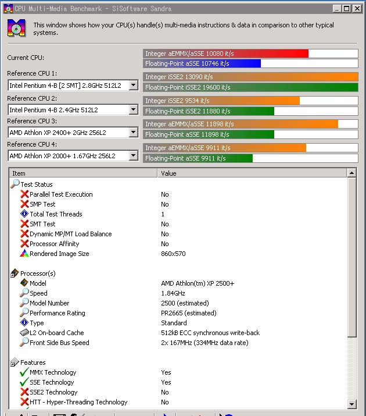The width and height of the screenshot is (366, 416).
Task: Click the colored Rendered Image Size icon
Action: 24,254
